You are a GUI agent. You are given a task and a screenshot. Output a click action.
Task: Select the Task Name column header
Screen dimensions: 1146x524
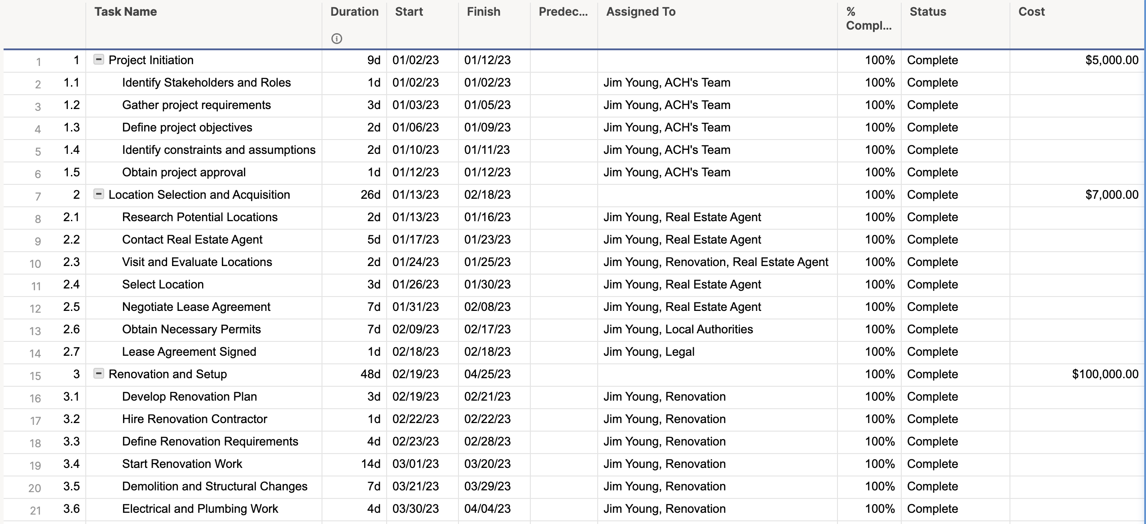click(x=126, y=12)
